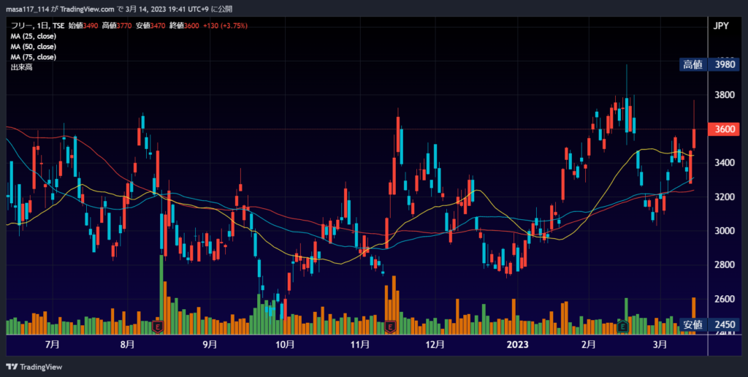Click the 7月 time axis label
Screen dimensions: 748x377
(x=53, y=345)
